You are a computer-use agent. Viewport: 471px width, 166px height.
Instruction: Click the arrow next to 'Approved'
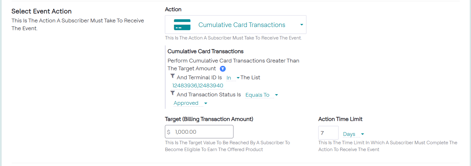[x=205, y=103]
